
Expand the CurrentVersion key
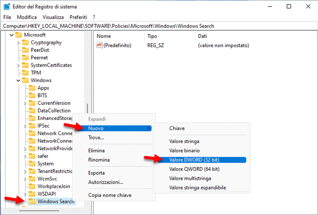(25, 103)
